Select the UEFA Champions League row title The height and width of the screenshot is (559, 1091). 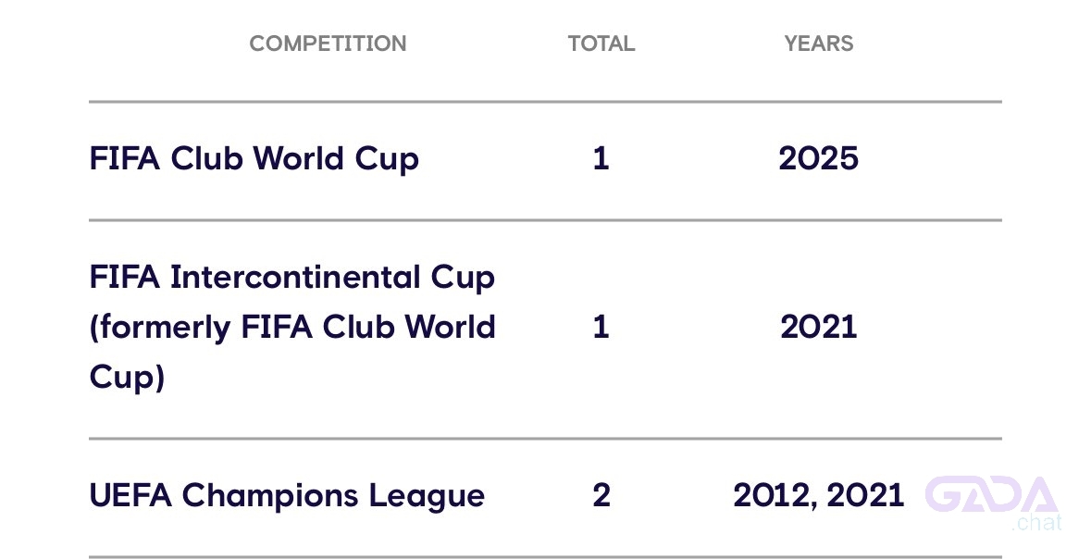coord(287,495)
